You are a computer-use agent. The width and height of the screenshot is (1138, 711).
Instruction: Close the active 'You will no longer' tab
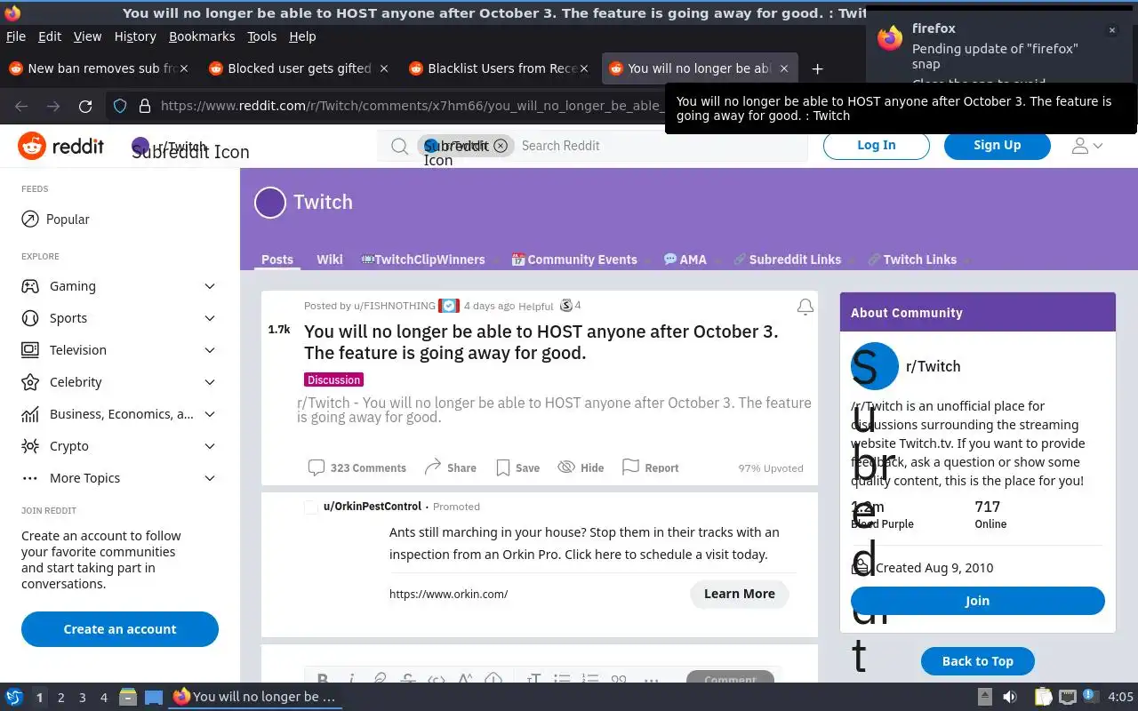tap(784, 68)
